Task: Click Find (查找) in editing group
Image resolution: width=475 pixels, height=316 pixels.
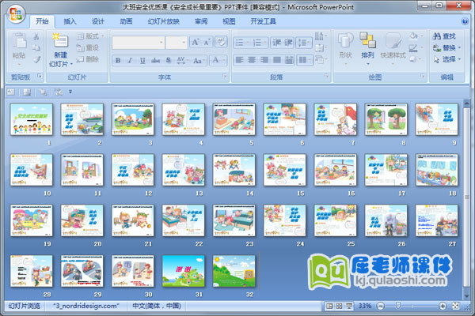Action: coord(443,36)
